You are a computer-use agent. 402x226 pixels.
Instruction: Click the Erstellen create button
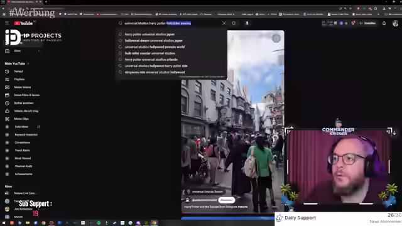(368, 23)
